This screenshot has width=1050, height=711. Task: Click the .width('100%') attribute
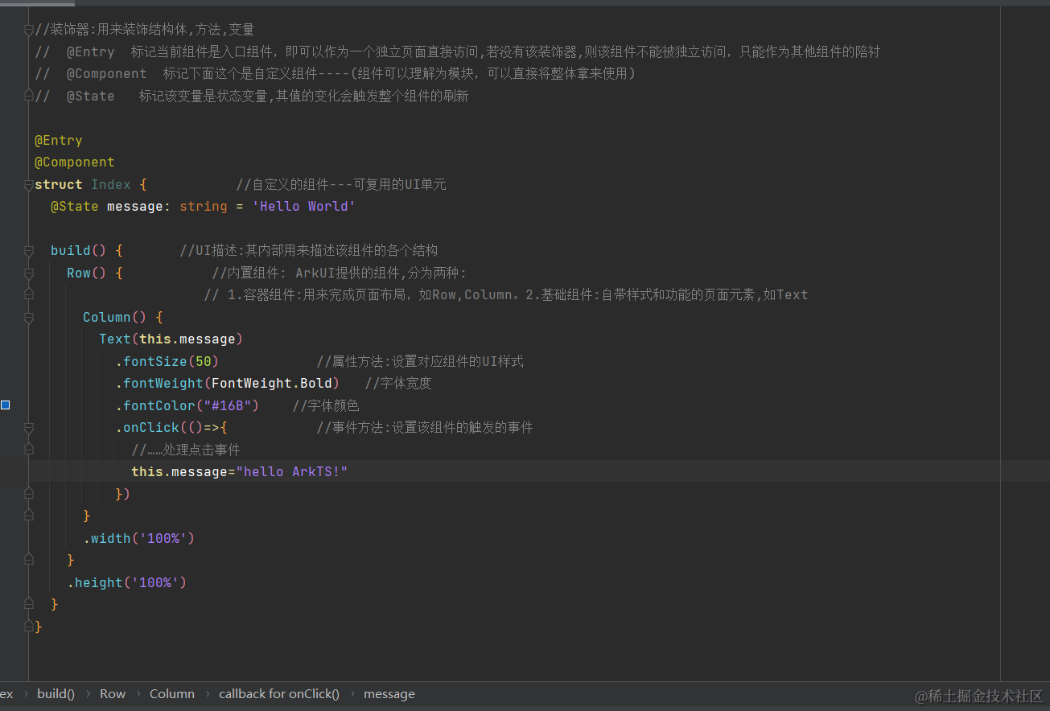point(138,538)
